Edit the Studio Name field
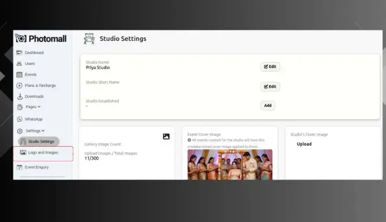Viewport: 386px width, 222px height. (270, 67)
